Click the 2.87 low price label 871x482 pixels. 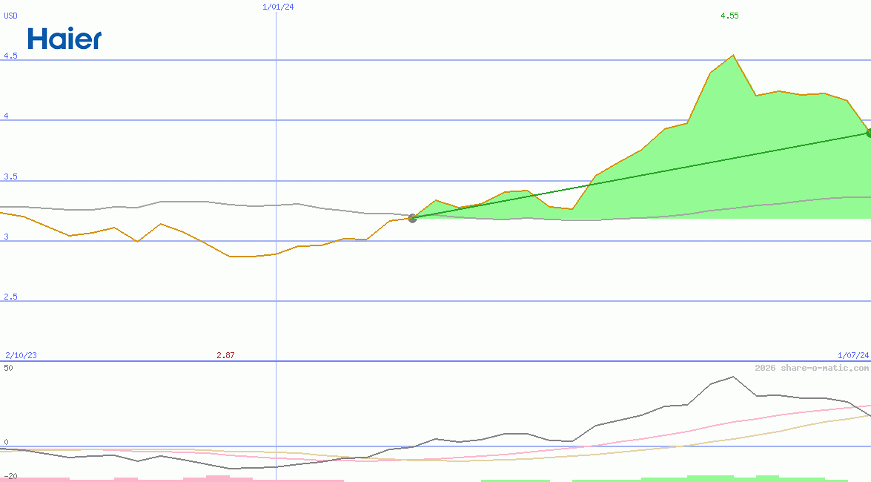click(225, 355)
